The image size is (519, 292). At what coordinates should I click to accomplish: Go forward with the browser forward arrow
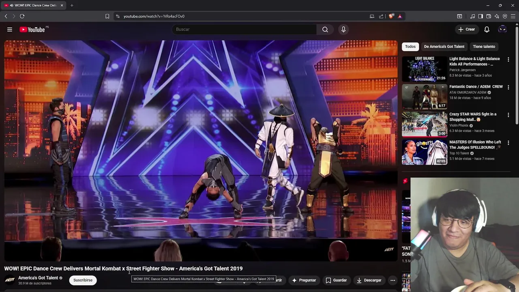click(x=13, y=16)
